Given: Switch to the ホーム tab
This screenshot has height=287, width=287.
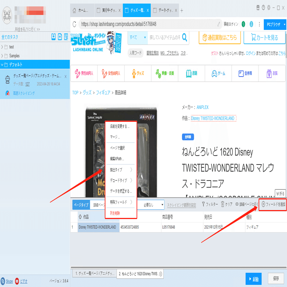Looking at the screenshot, I should [x=82, y=10].
